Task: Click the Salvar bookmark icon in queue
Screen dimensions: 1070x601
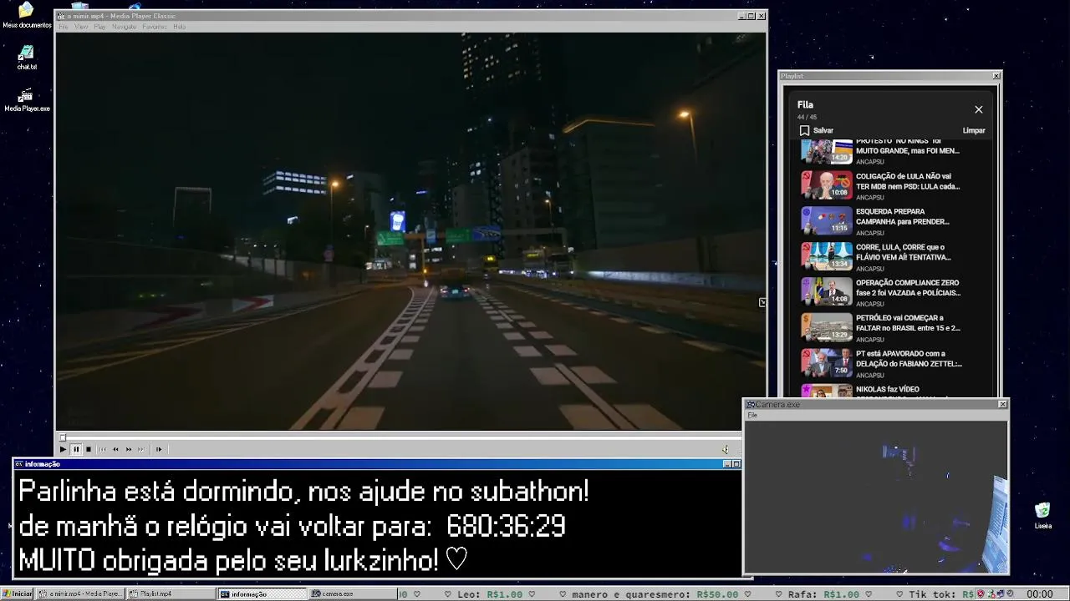Action: point(804,130)
